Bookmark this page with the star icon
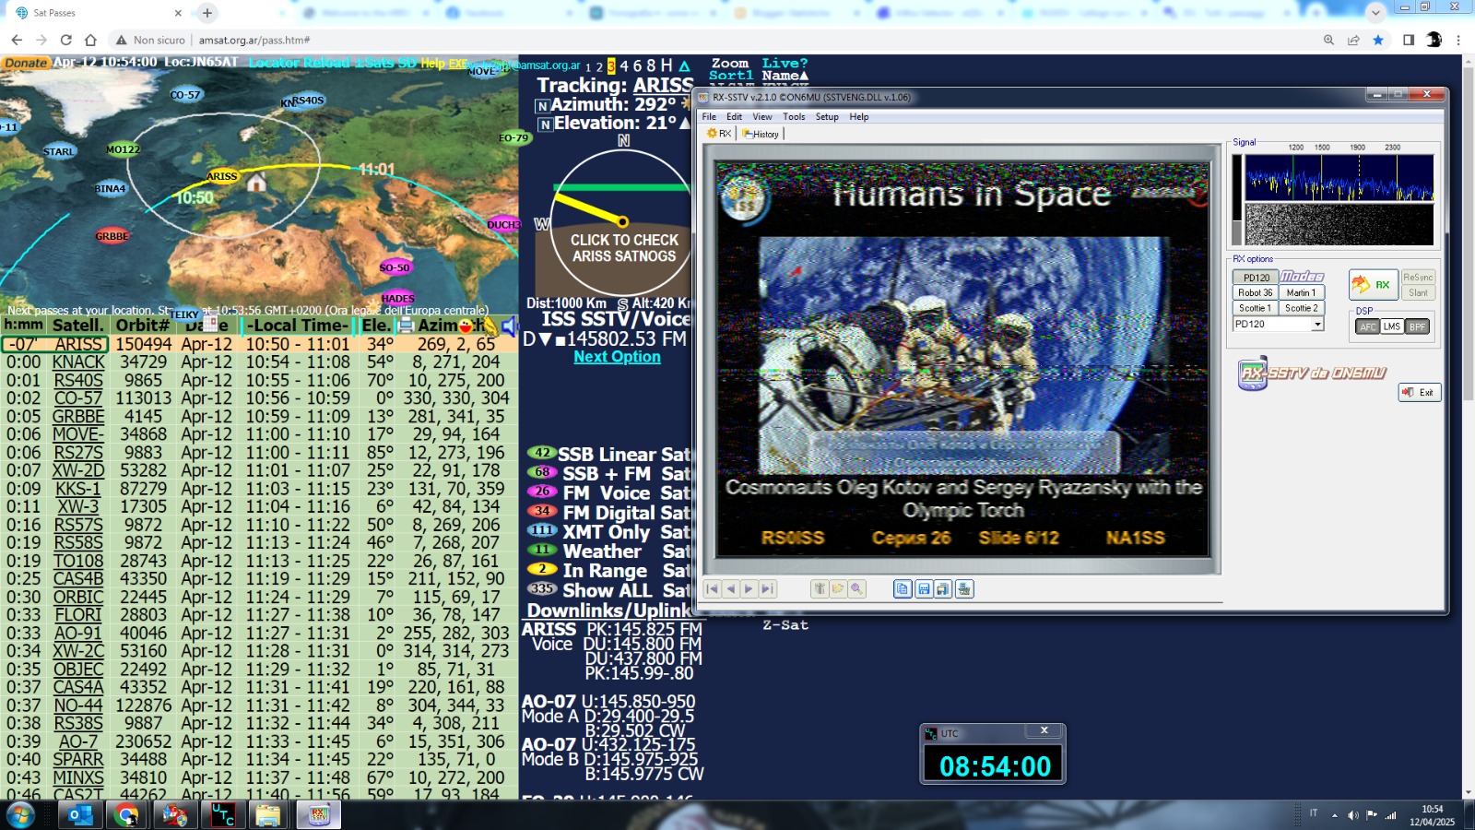This screenshot has height=830, width=1475. (1378, 40)
